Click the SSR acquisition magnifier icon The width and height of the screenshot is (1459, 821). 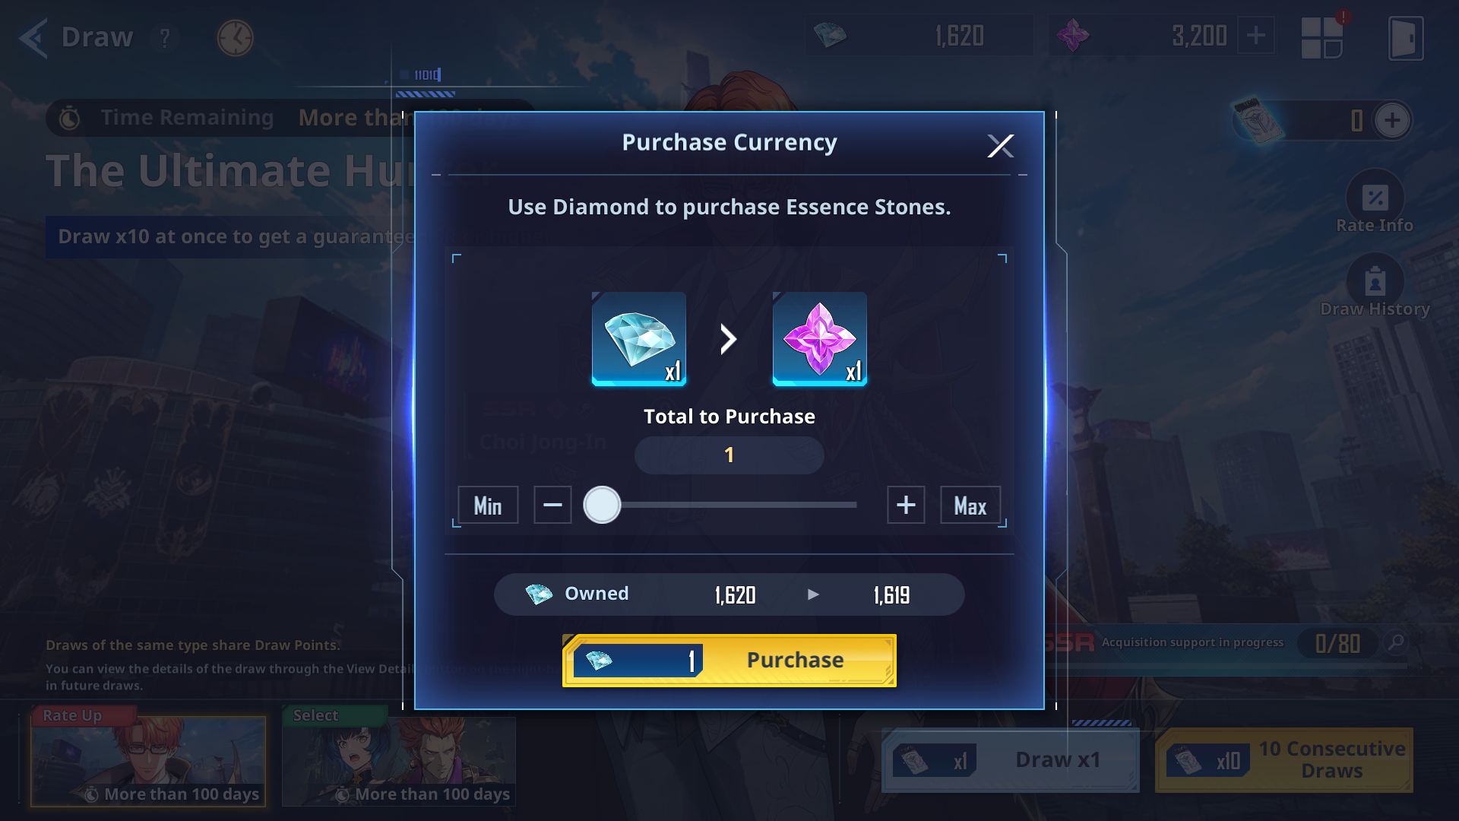(1396, 643)
